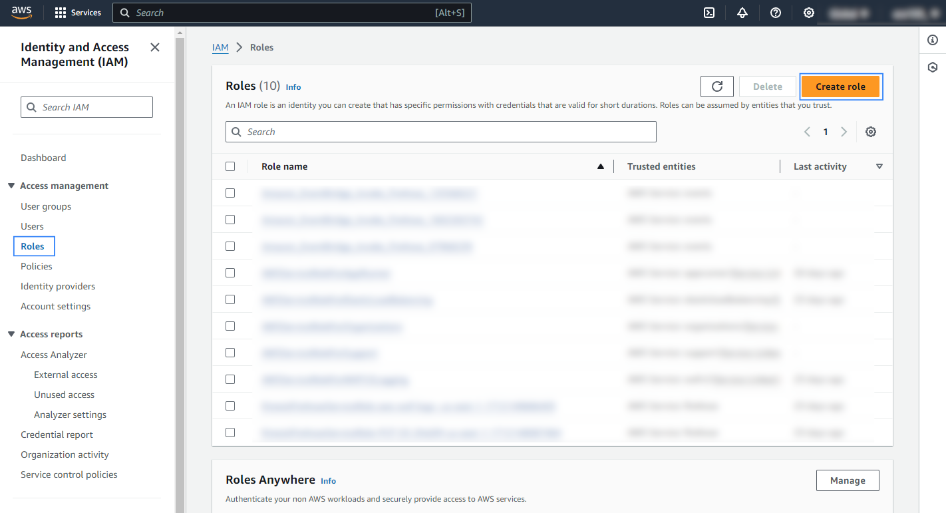
Task: Open the info panel icon on right edge
Action: tap(933, 41)
